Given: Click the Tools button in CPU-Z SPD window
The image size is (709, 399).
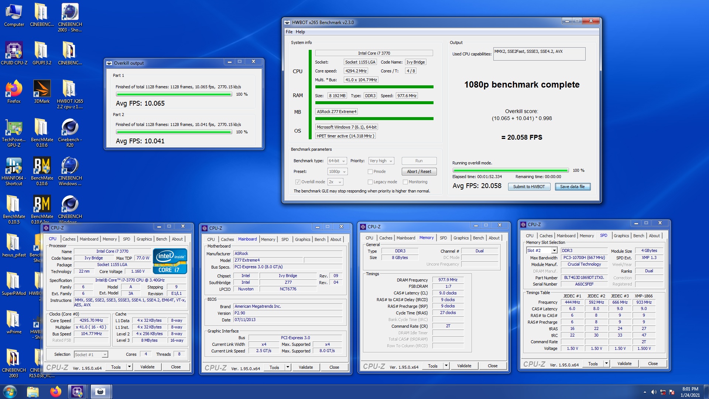Looking at the screenshot, I should coord(593,364).
